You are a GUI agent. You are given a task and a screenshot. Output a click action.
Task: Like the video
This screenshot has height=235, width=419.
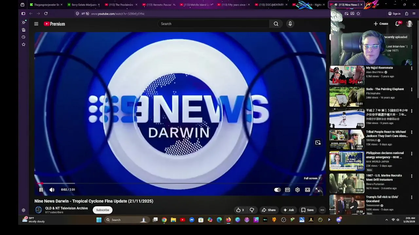coord(240,210)
